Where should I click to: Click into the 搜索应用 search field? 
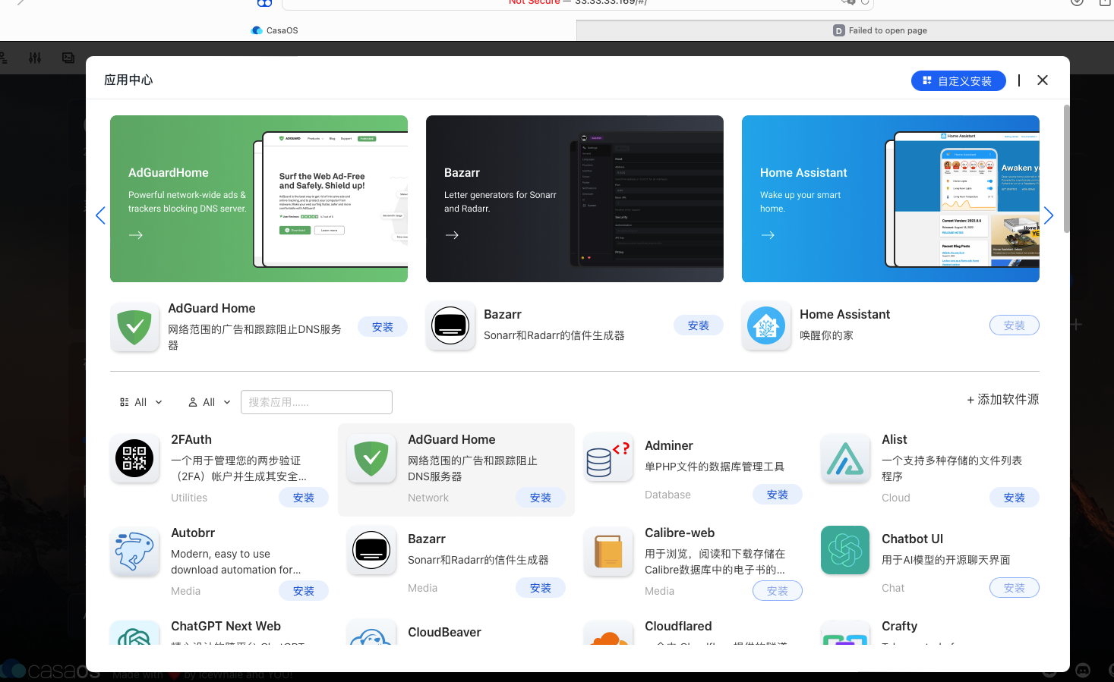click(317, 402)
